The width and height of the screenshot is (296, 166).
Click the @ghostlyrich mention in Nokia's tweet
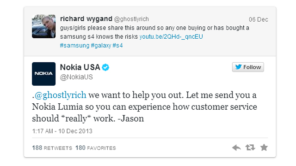click(x=61, y=95)
